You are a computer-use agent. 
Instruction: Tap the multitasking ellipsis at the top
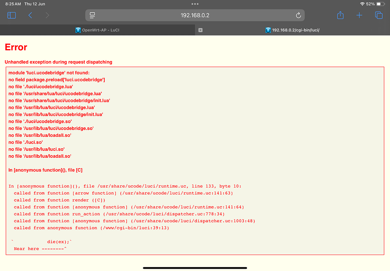tap(195, 4)
